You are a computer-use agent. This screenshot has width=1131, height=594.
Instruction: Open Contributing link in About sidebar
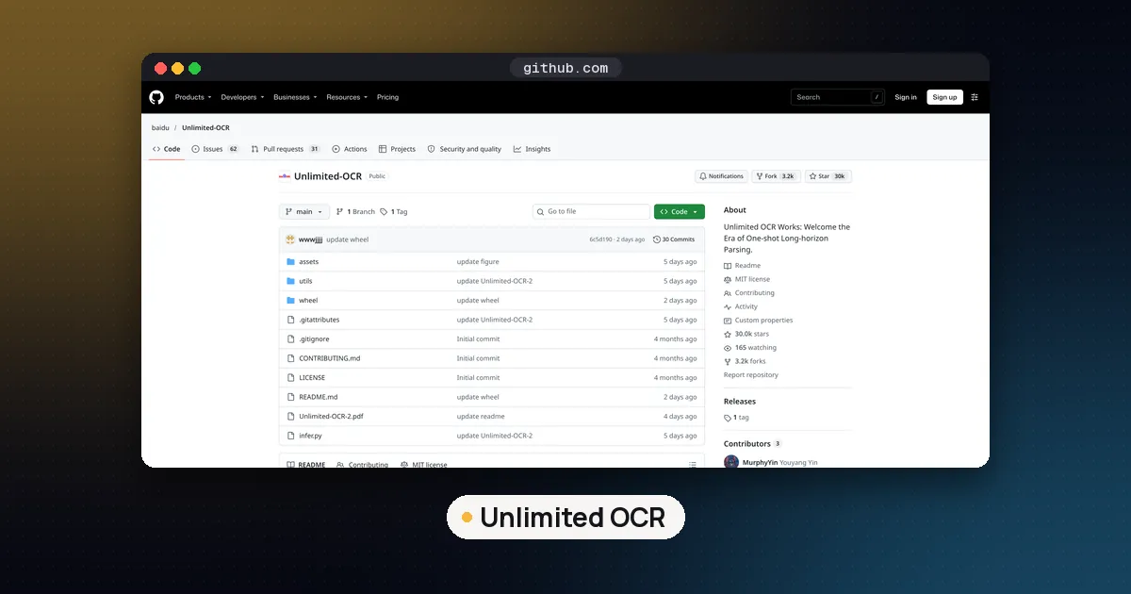coord(749,293)
